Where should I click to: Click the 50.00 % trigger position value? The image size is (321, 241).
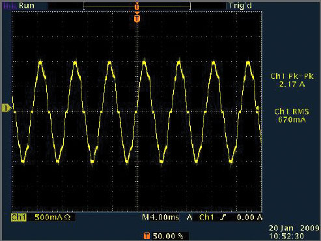click(168, 236)
